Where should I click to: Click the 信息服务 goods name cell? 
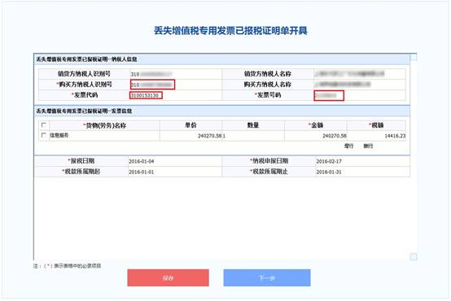pyautogui.click(x=104, y=135)
